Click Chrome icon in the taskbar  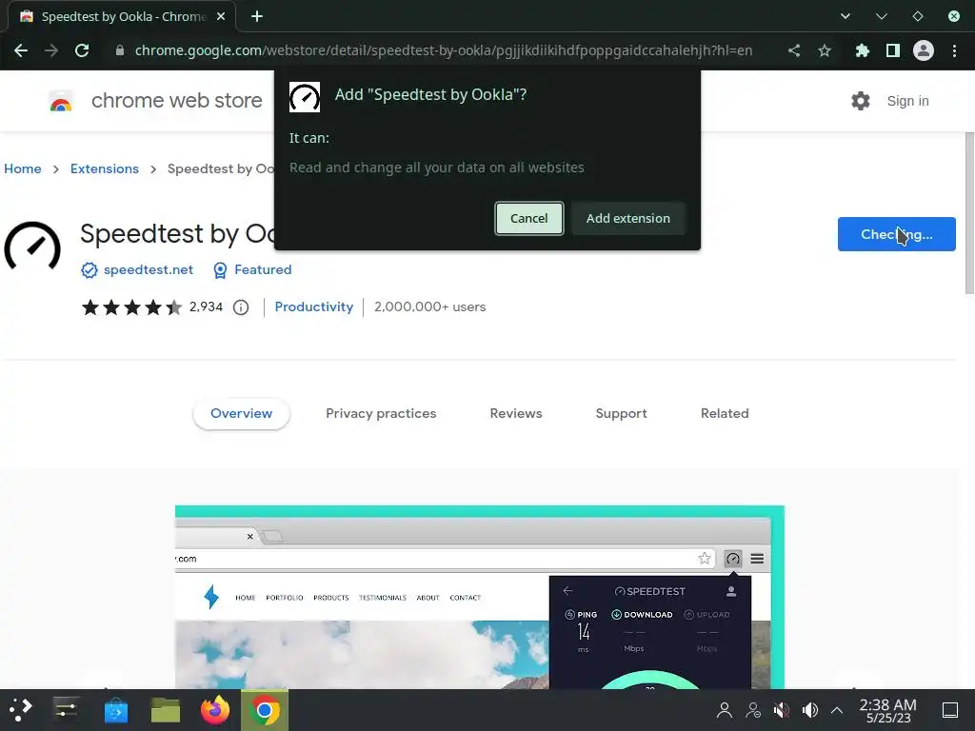[x=265, y=710]
